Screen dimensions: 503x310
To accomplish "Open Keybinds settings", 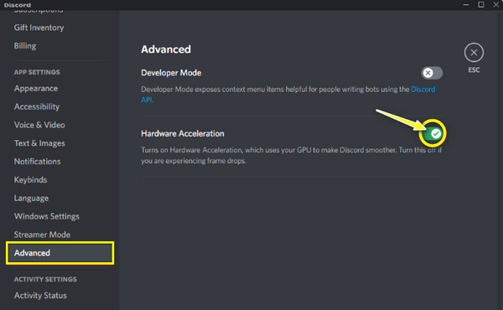I will coord(30,180).
